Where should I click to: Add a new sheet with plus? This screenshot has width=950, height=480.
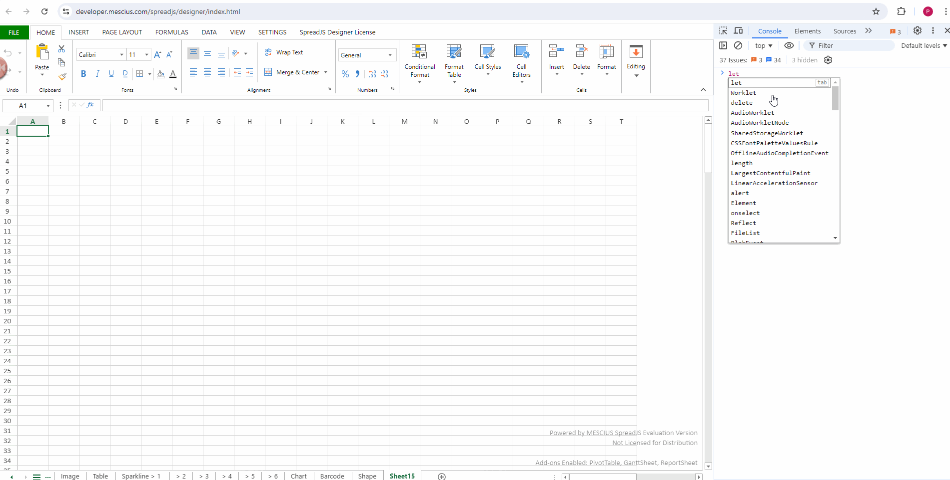[x=442, y=477]
